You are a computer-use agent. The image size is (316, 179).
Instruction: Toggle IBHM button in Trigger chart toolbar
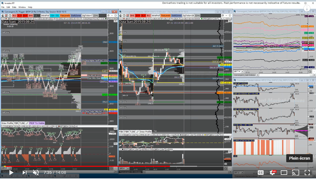click(25, 15)
